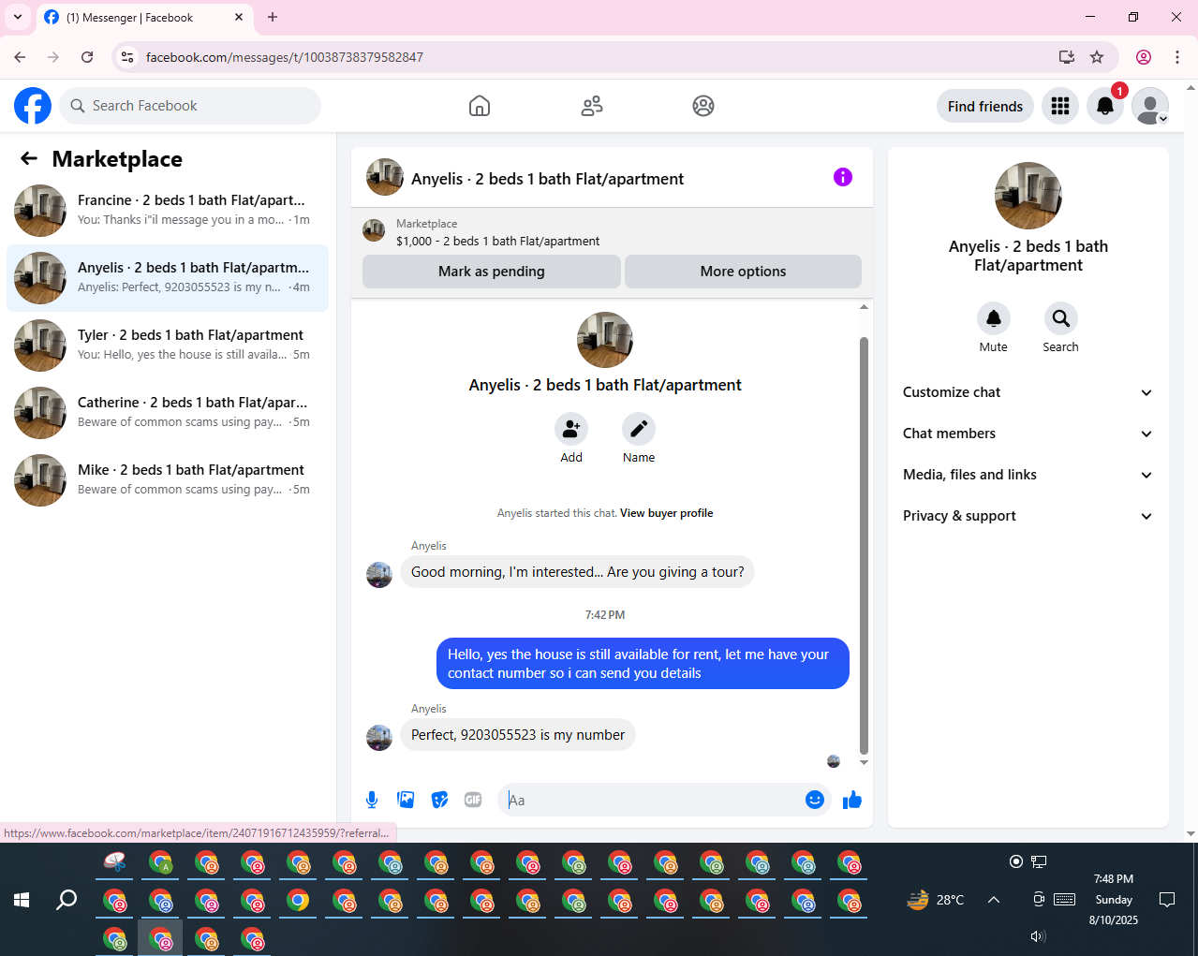Open Catherine's apartment conversation

(x=168, y=413)
